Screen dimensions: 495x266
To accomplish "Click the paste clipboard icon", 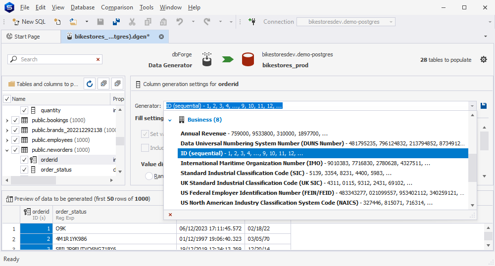I will [x=163, y=22].
